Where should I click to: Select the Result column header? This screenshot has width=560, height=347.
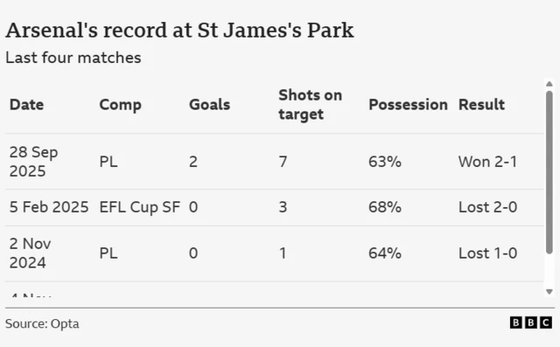click(481, 105)
